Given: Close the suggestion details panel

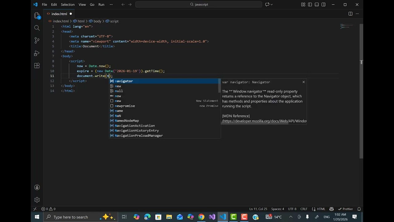Looking at the screenshot, I should tap(304, 82).
